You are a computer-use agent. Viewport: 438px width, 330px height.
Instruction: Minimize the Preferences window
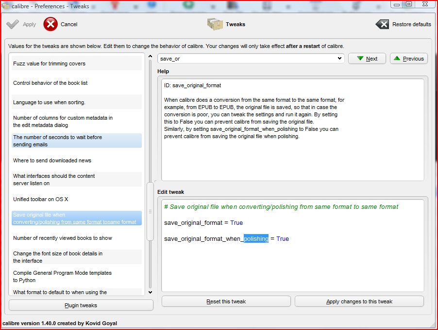397,4
